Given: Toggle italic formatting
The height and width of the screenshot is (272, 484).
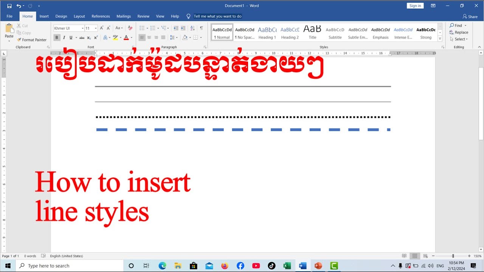Looking at the screenshot, I should 64,37.
